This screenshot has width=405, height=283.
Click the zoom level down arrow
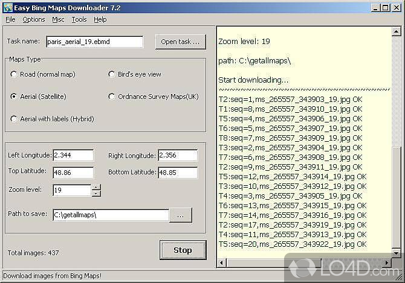tap(96, 194)
